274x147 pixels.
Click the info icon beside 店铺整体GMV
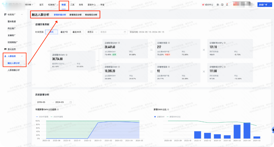click(66, 55)
